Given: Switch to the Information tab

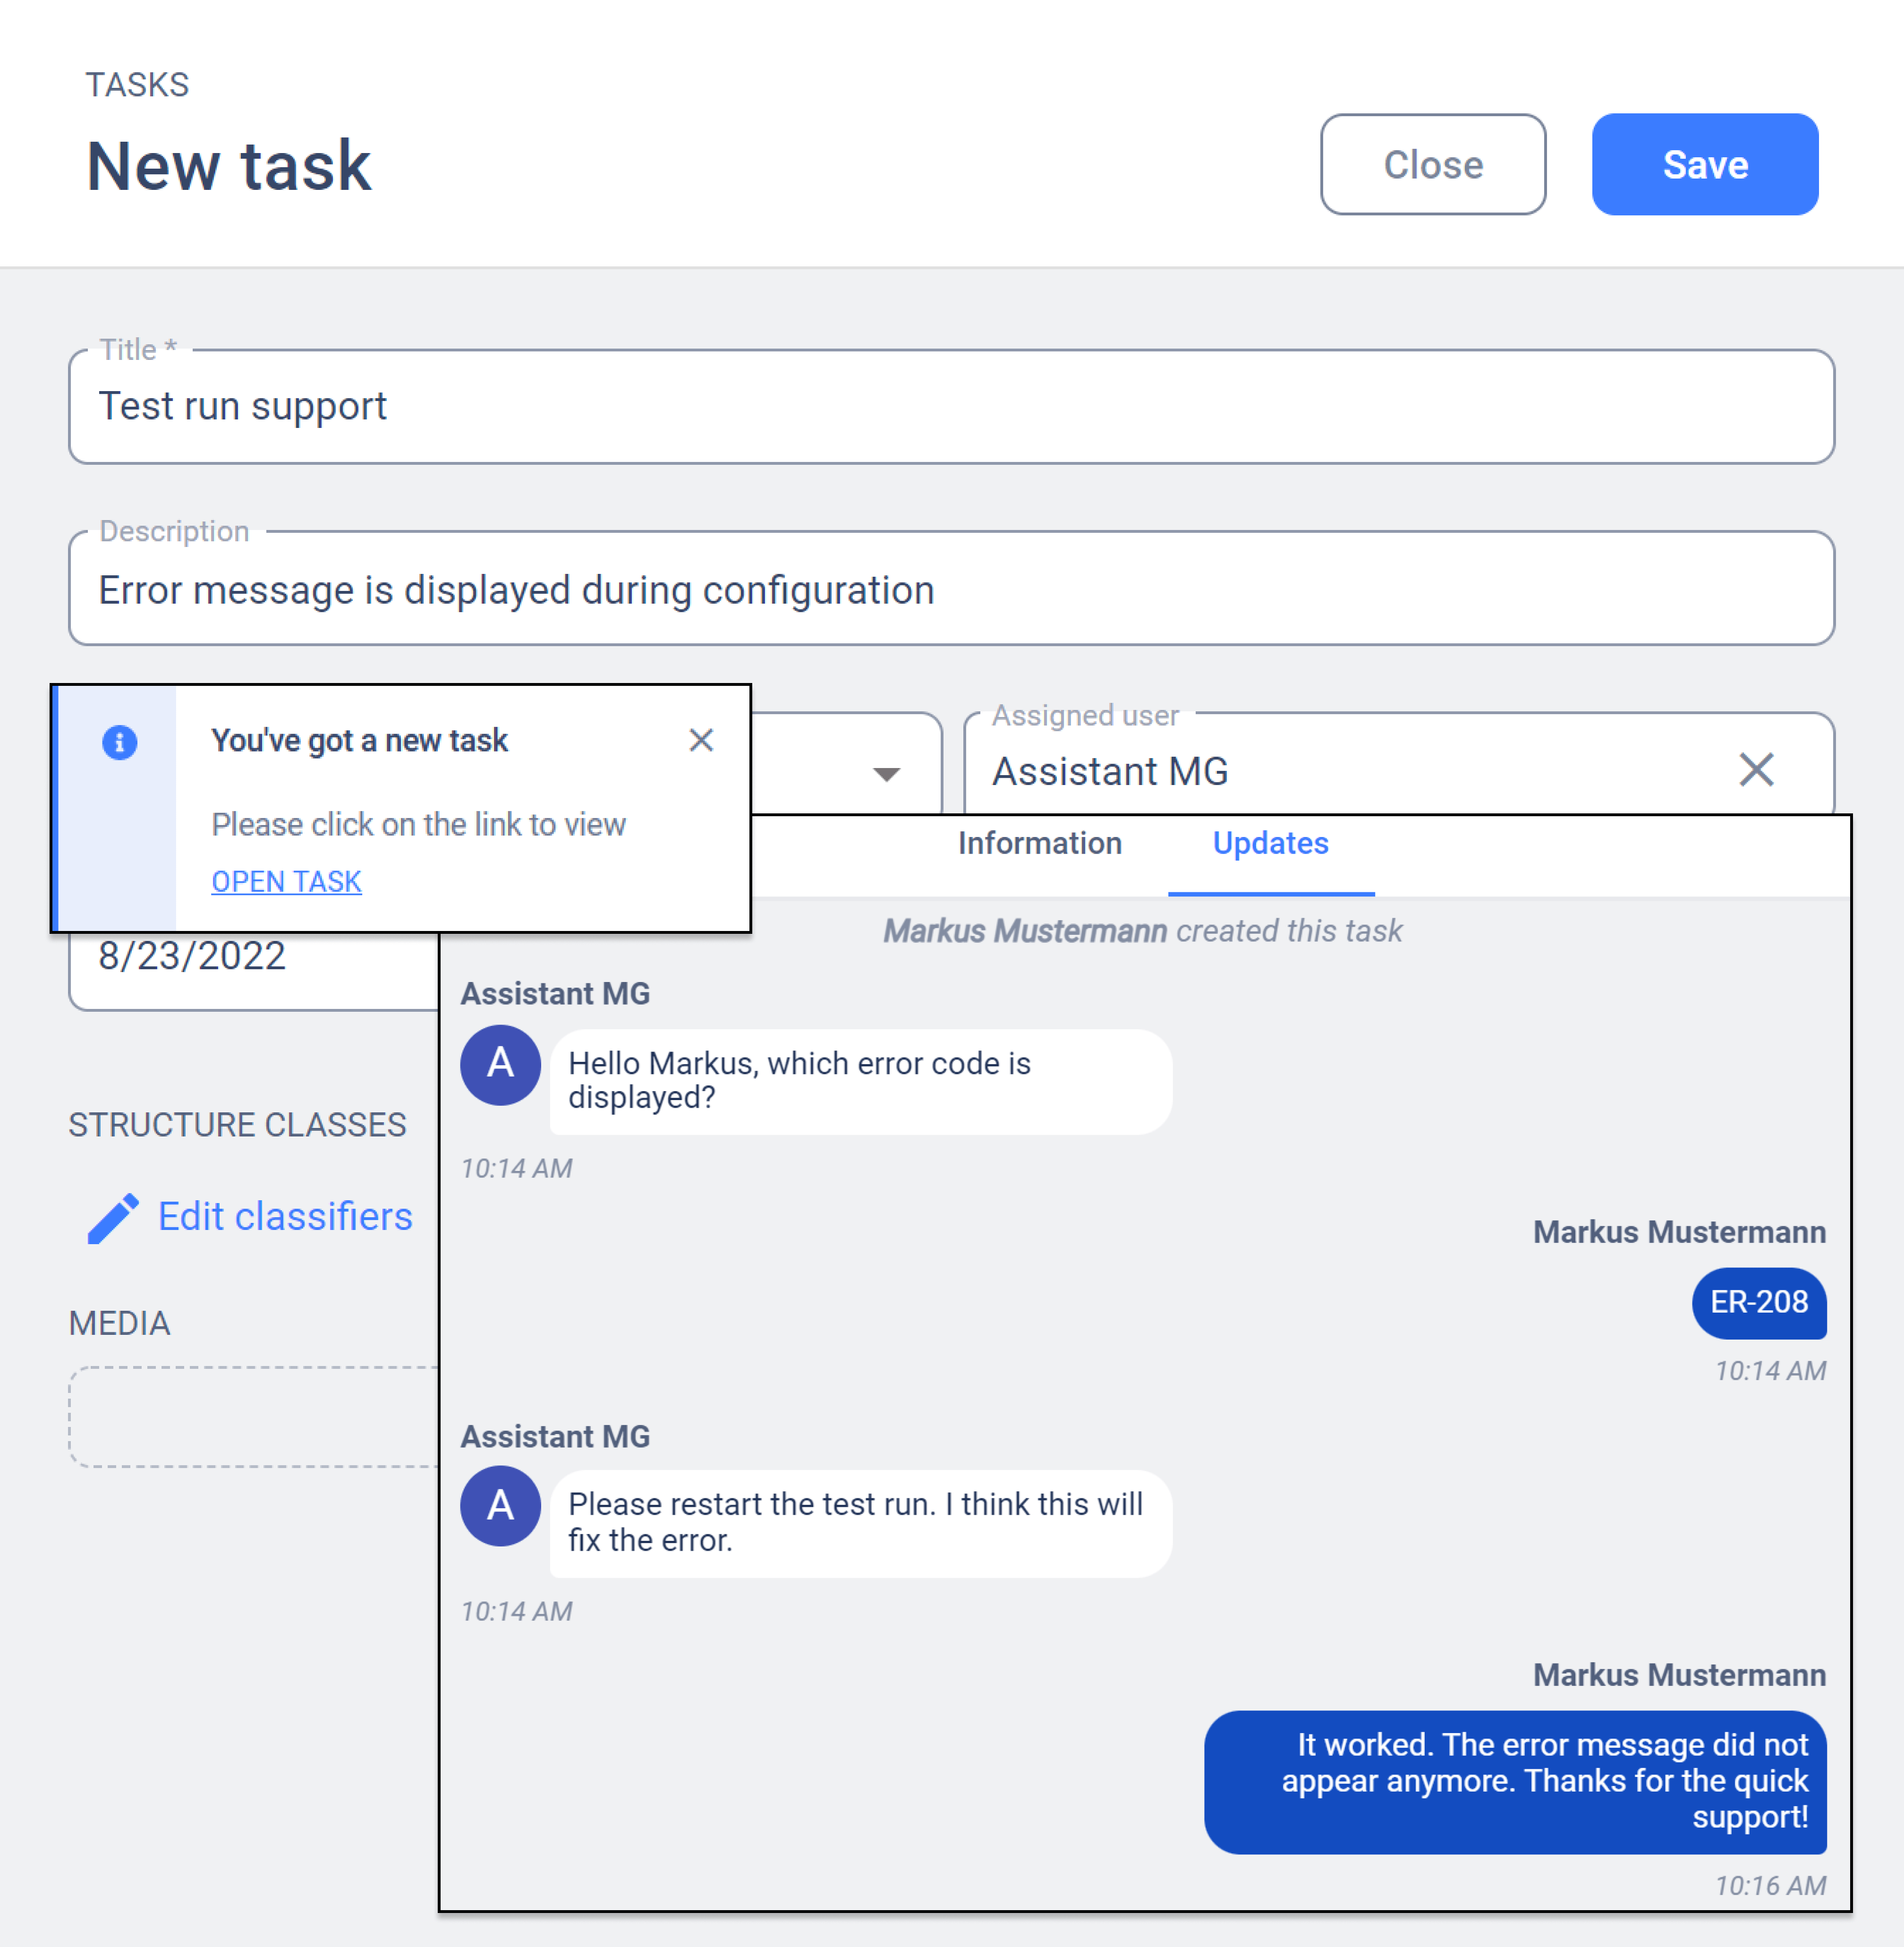Looking at the screenshot, I should coord(1039,843).
